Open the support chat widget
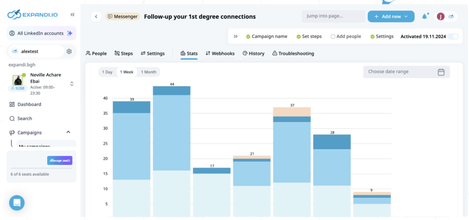469x220 pixels. pos(17,203)
